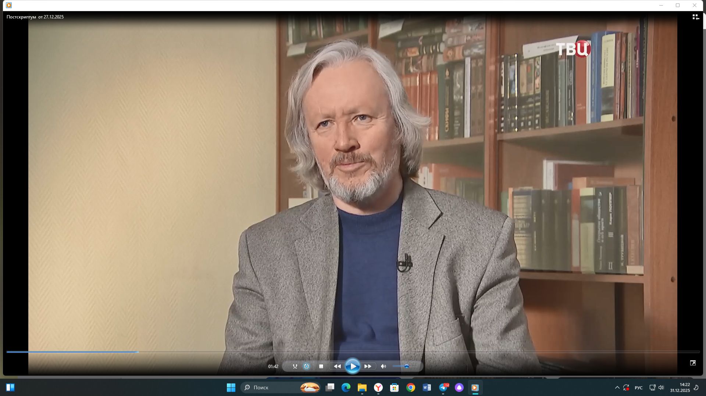Switch the input language 'РУС'
Image resolution: width=706 pixels, height=396 pixels.
(x=639, y=388)
